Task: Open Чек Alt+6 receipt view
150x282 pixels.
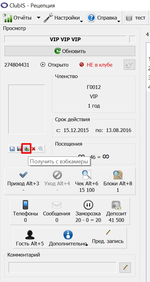Action: (x=87, y=181)
